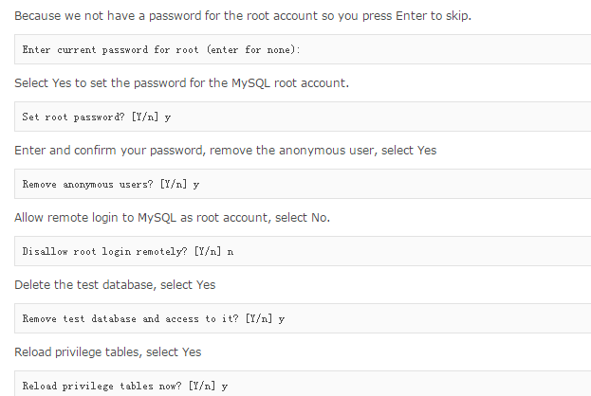This screenshot has width=591, height=396.
Task: Select the 'Remove anonymous users?' code line
Action: 110,184
